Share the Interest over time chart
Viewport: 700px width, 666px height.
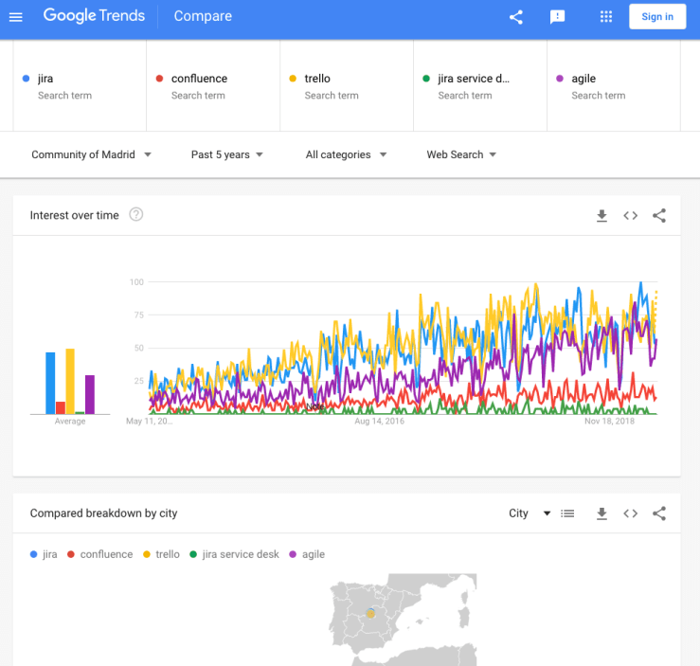[x=659, y=216]
